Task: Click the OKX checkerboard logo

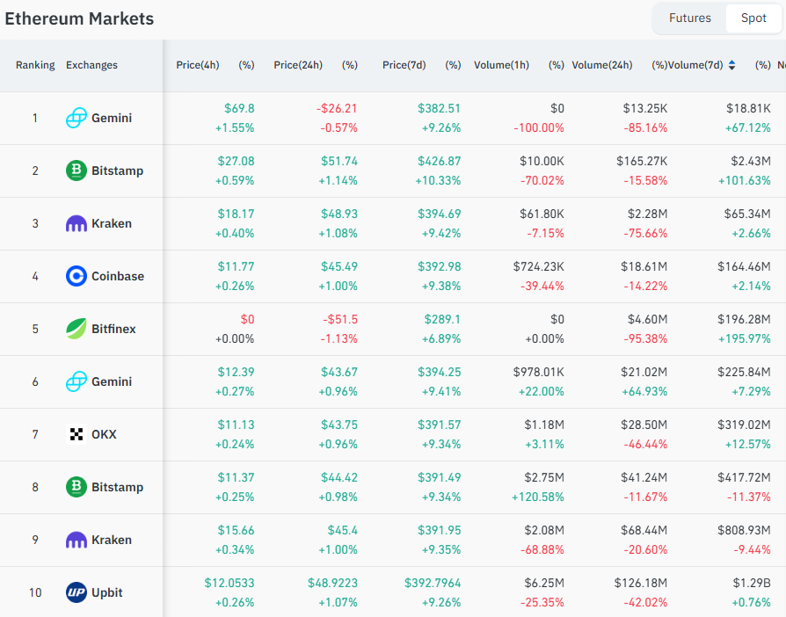Action: point(76,434)
